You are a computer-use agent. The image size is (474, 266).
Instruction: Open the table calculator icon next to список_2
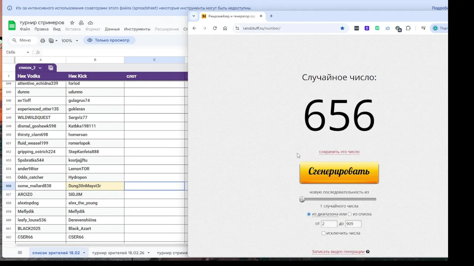51,68
